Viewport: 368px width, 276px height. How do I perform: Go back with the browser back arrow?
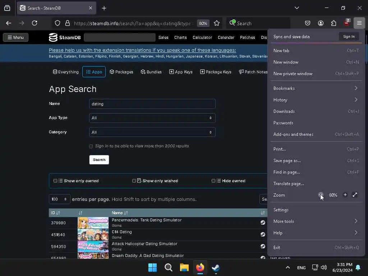click(9, 23)
